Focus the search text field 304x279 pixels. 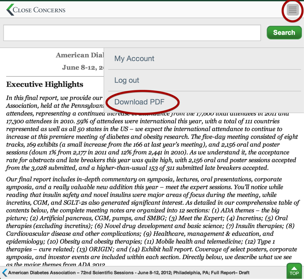point(132,33)
